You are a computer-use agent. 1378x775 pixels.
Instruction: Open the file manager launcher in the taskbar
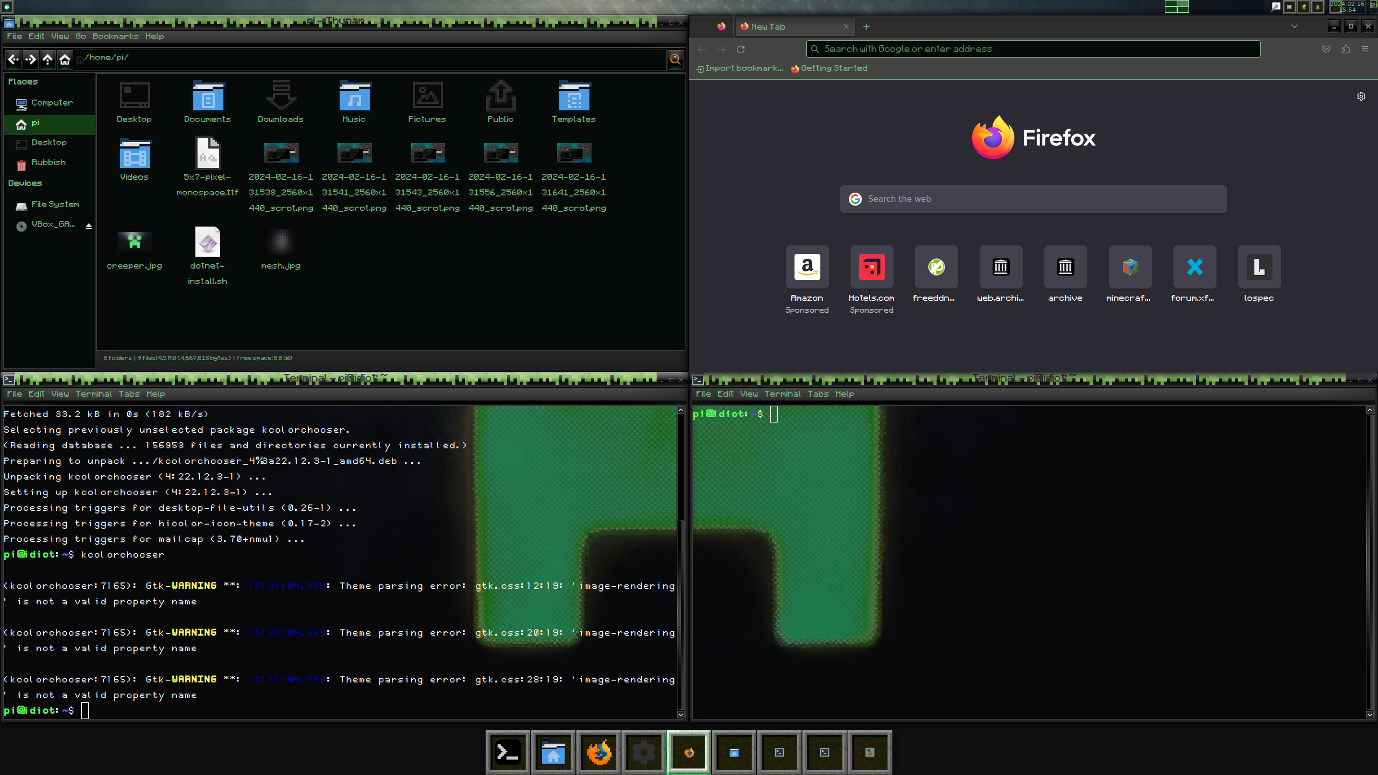click(553, 752)
